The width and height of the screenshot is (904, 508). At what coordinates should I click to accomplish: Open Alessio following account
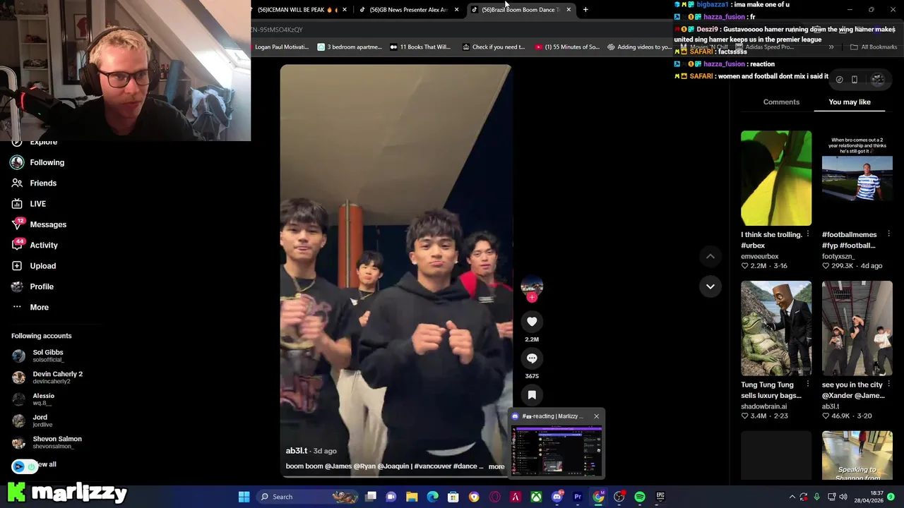[34, 399]
